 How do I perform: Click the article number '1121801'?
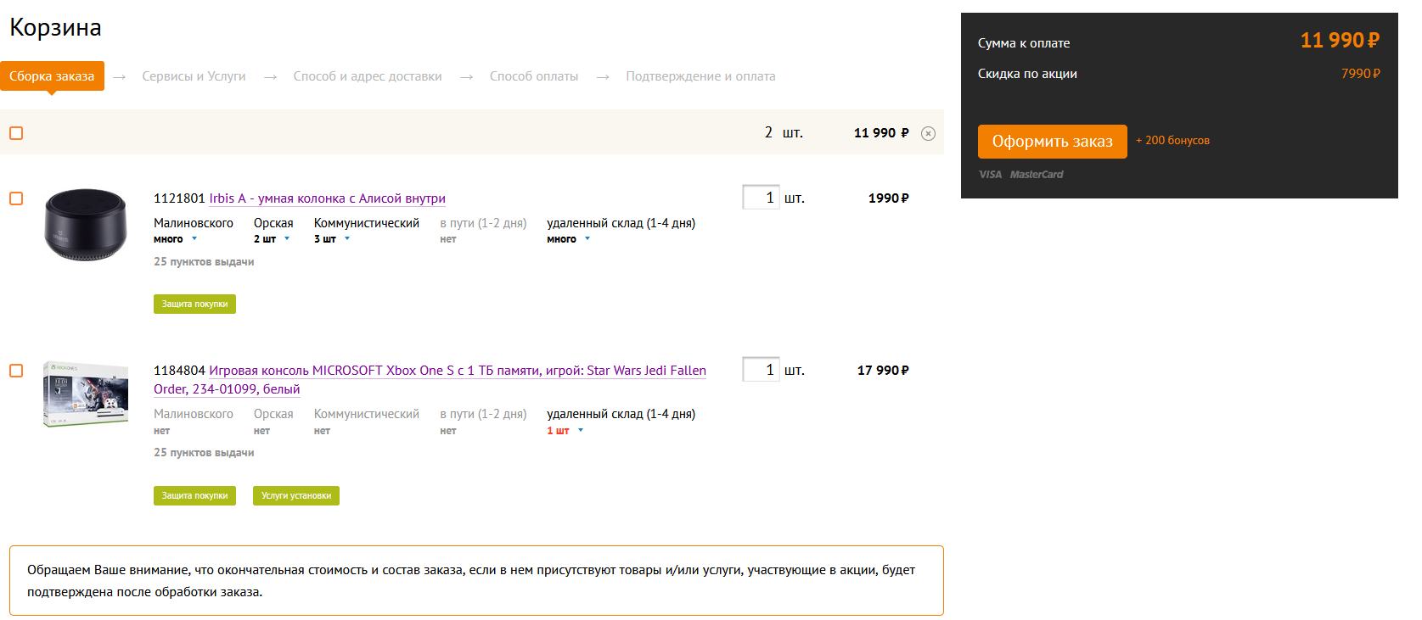click(x=179, y=198)
